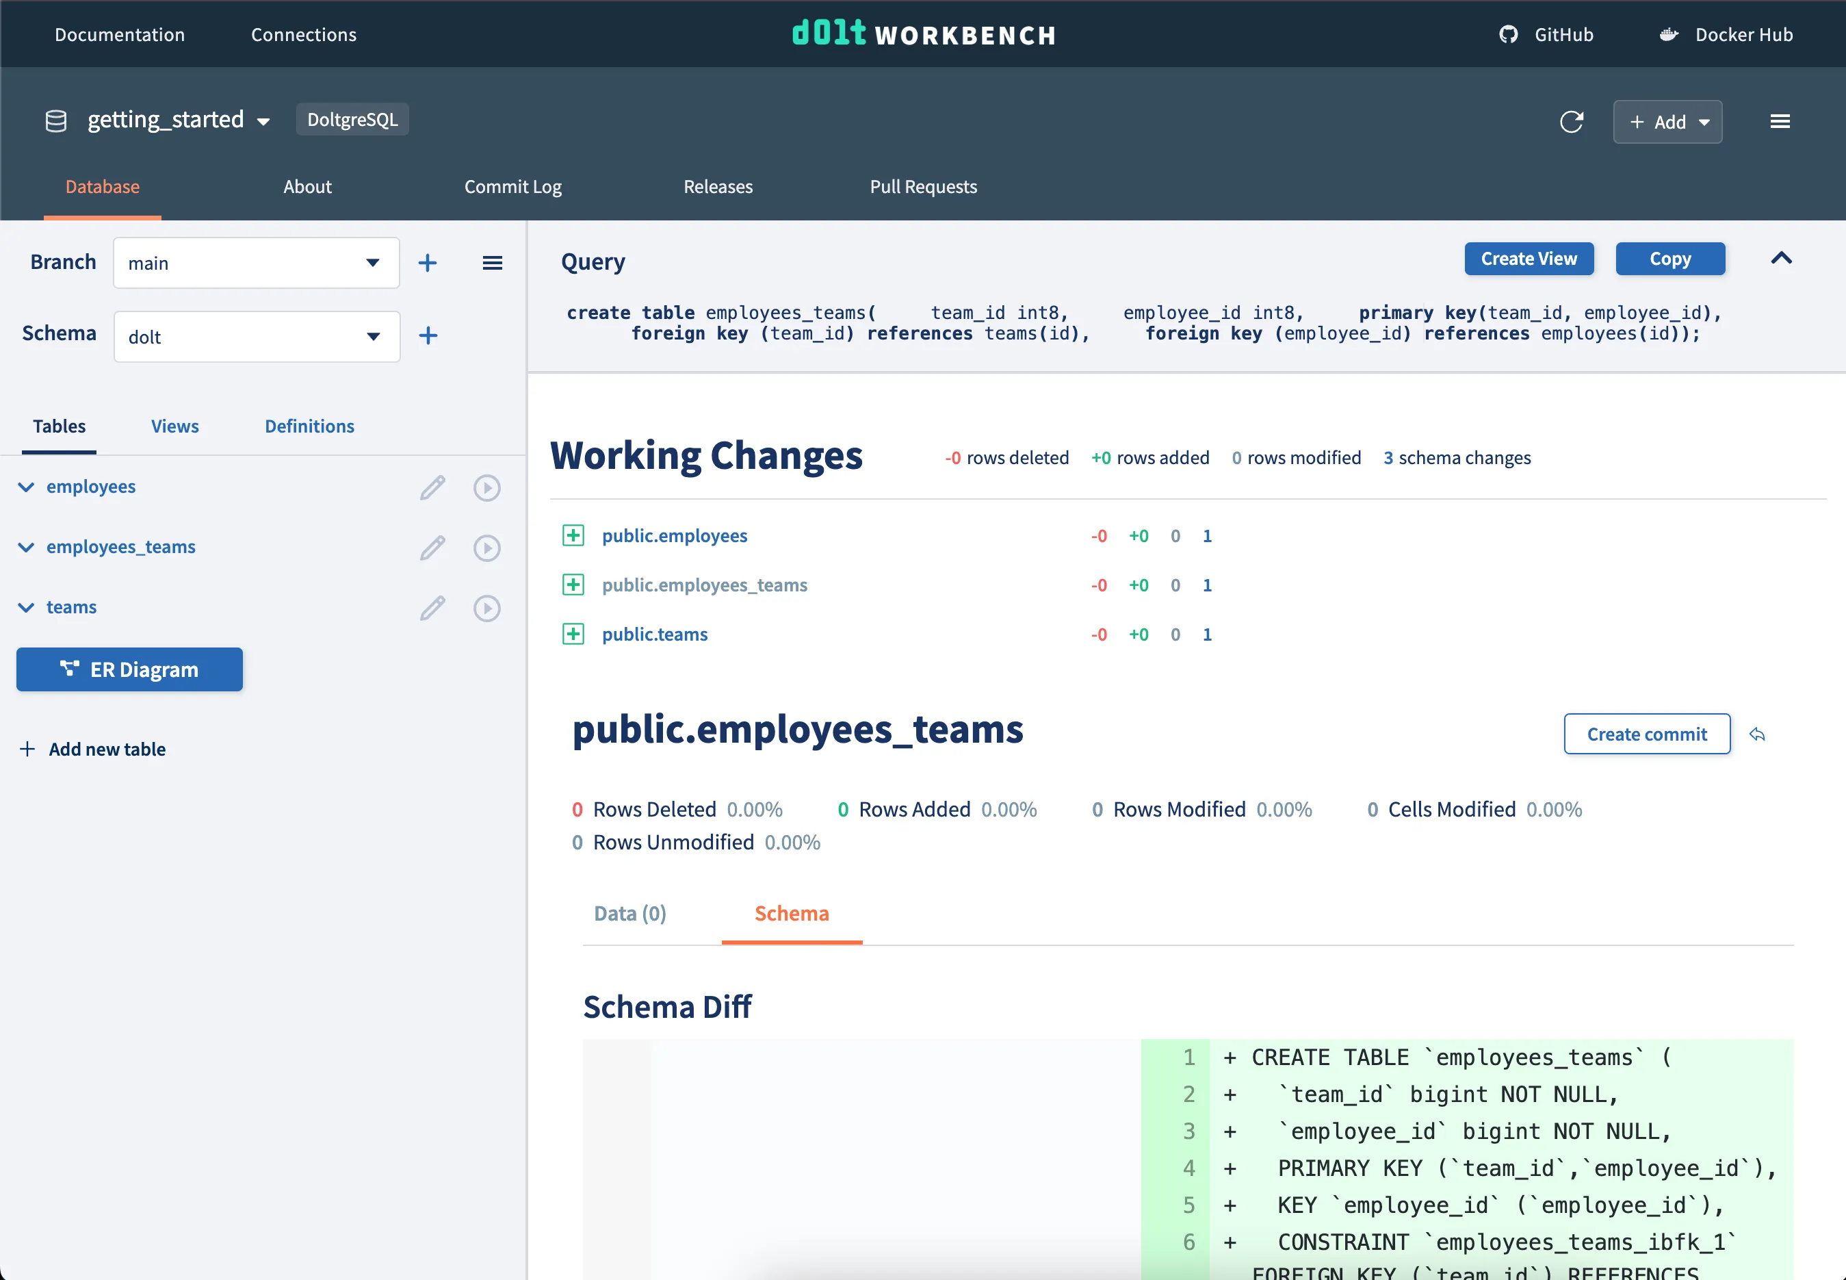Click pencil edit icon for employees table
Image resolution: width=1846 pixels, height=1280 pixels.
[x=432, y=487]
